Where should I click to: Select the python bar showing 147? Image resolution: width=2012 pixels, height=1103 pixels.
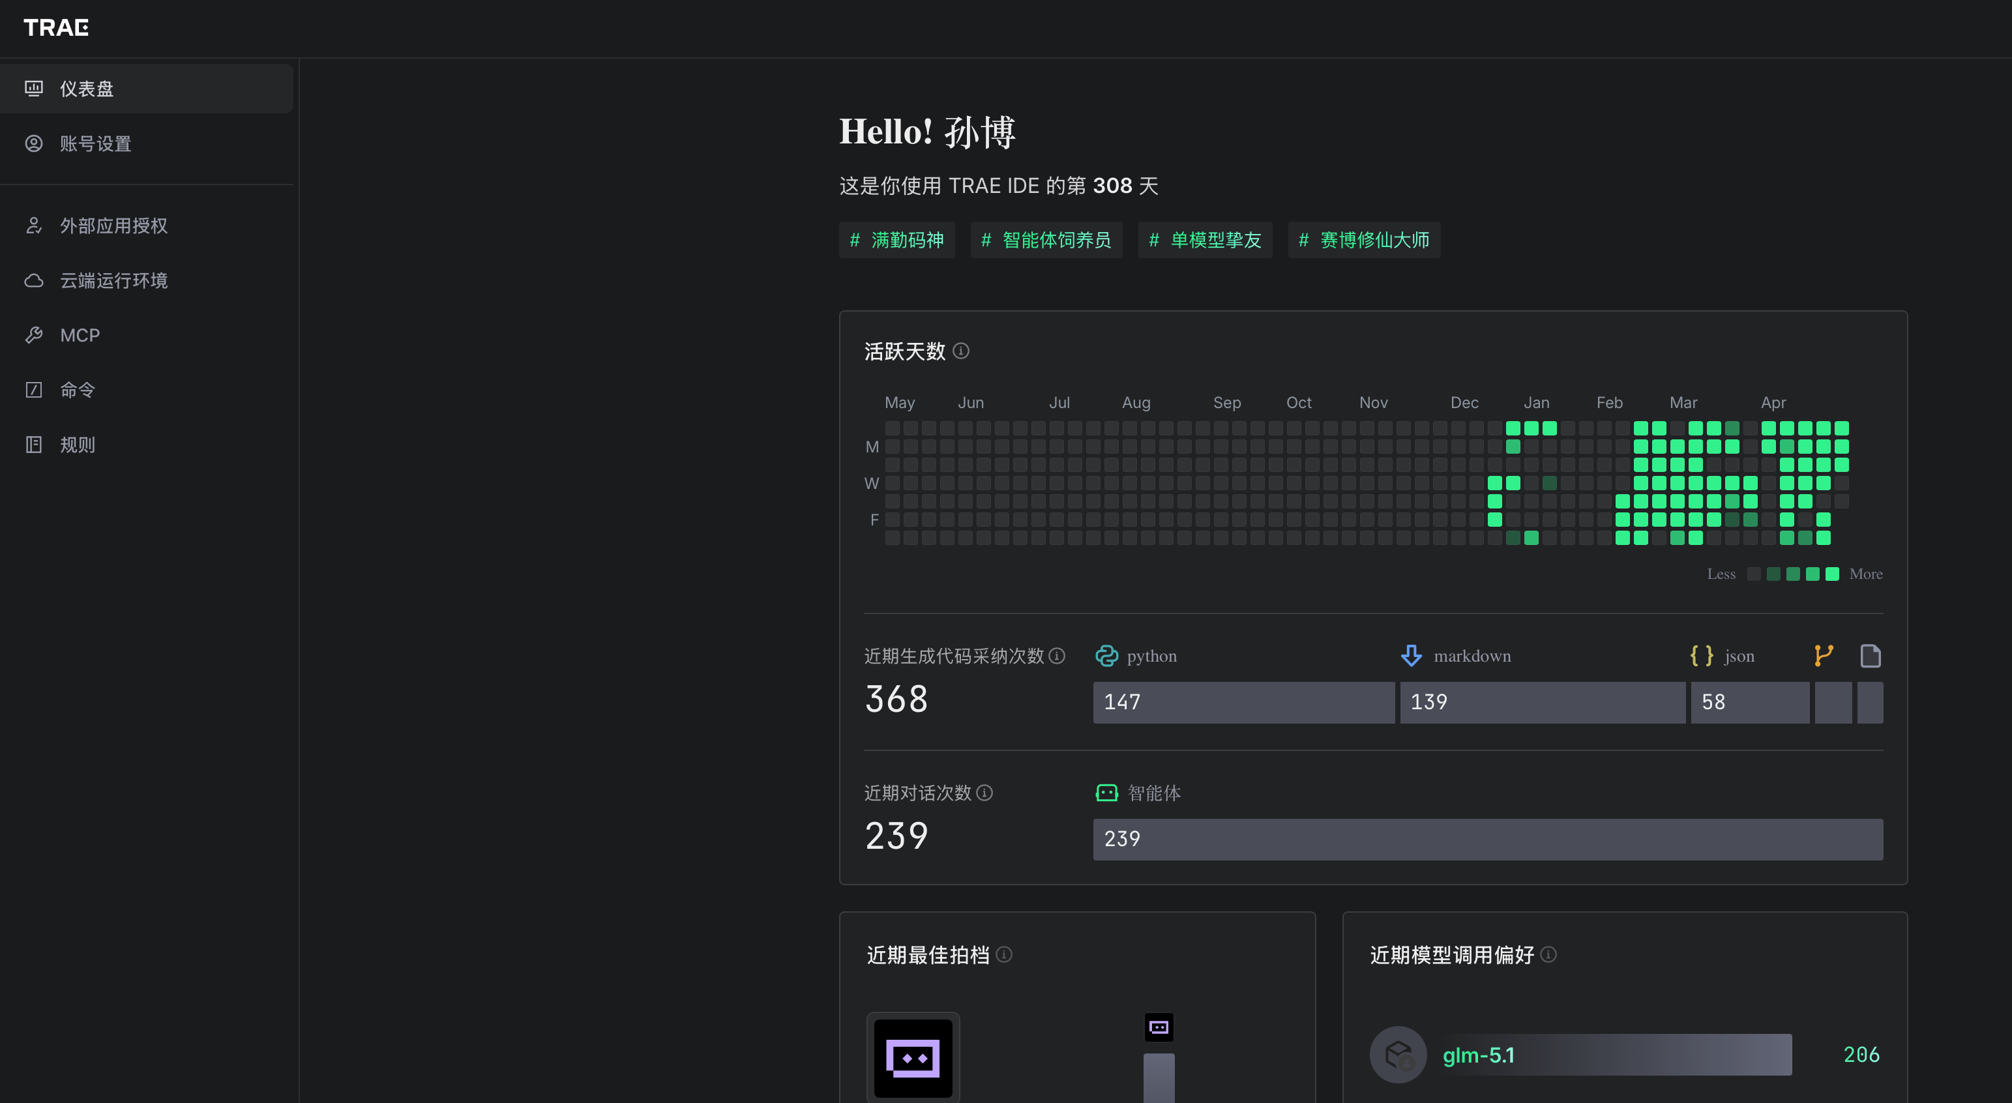click(x=1243, y=702)
